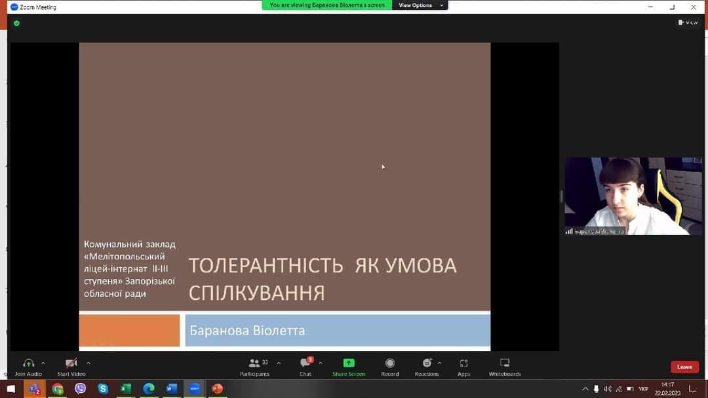This screenshot has height=398, width=708.
Task: Open the Apps panel
Action: point(464,363)
